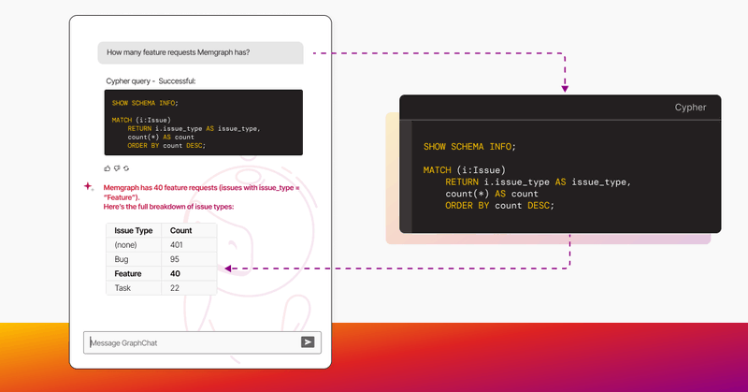The height and width of the screenshot is (392, 748).
Task: Select the Feature row in the table
Action: tap(161, 273)
